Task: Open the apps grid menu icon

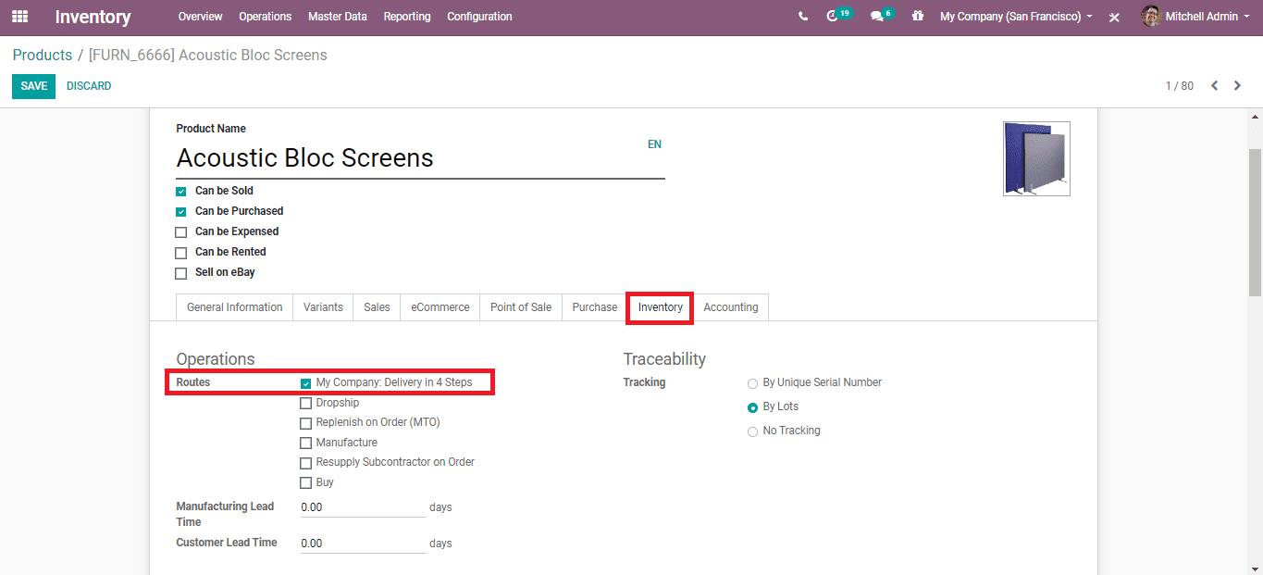Action: 19,17
